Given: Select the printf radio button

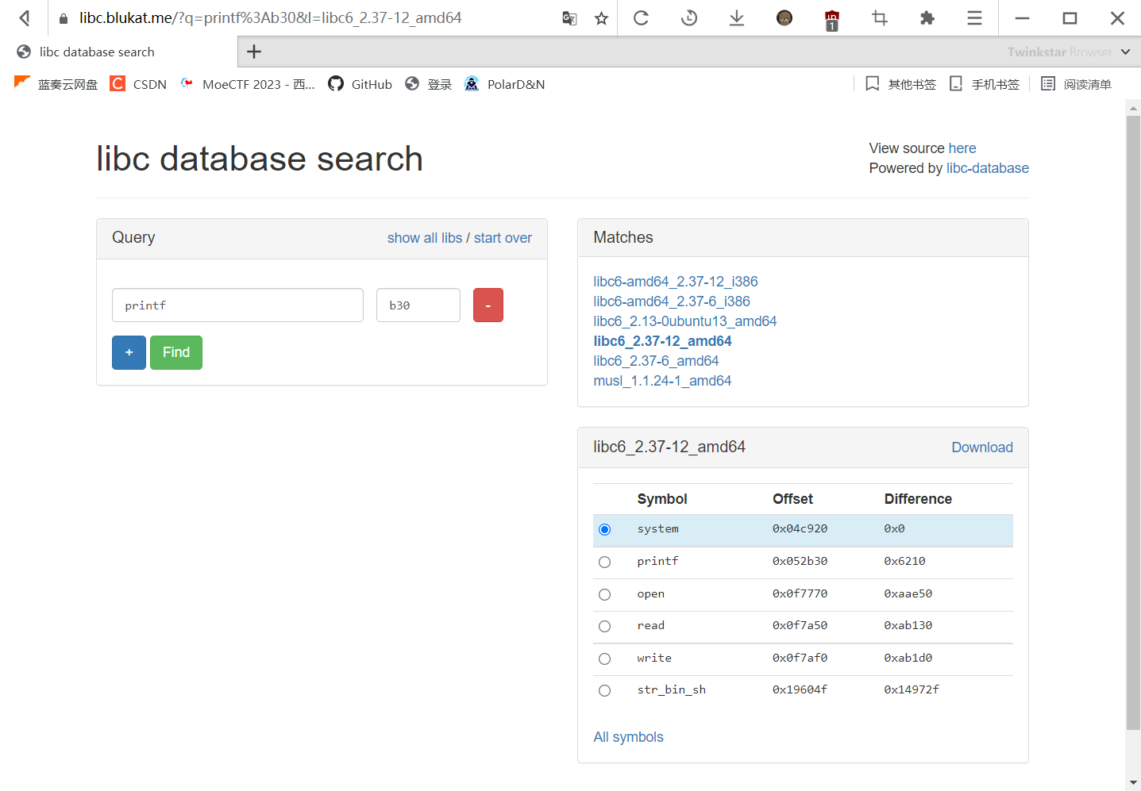Looking at the screenshot, I should point(605,563).
